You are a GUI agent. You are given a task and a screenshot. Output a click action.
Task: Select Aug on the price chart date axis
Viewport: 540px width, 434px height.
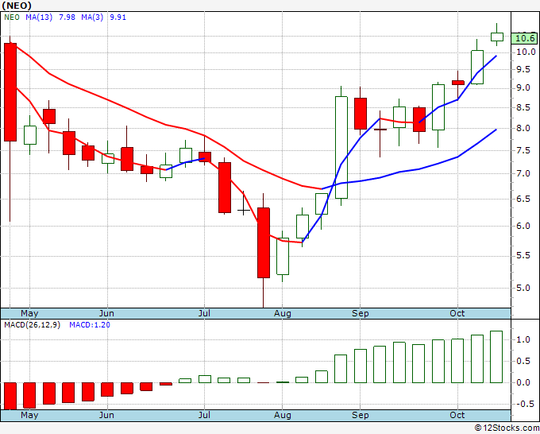[283, 314]
